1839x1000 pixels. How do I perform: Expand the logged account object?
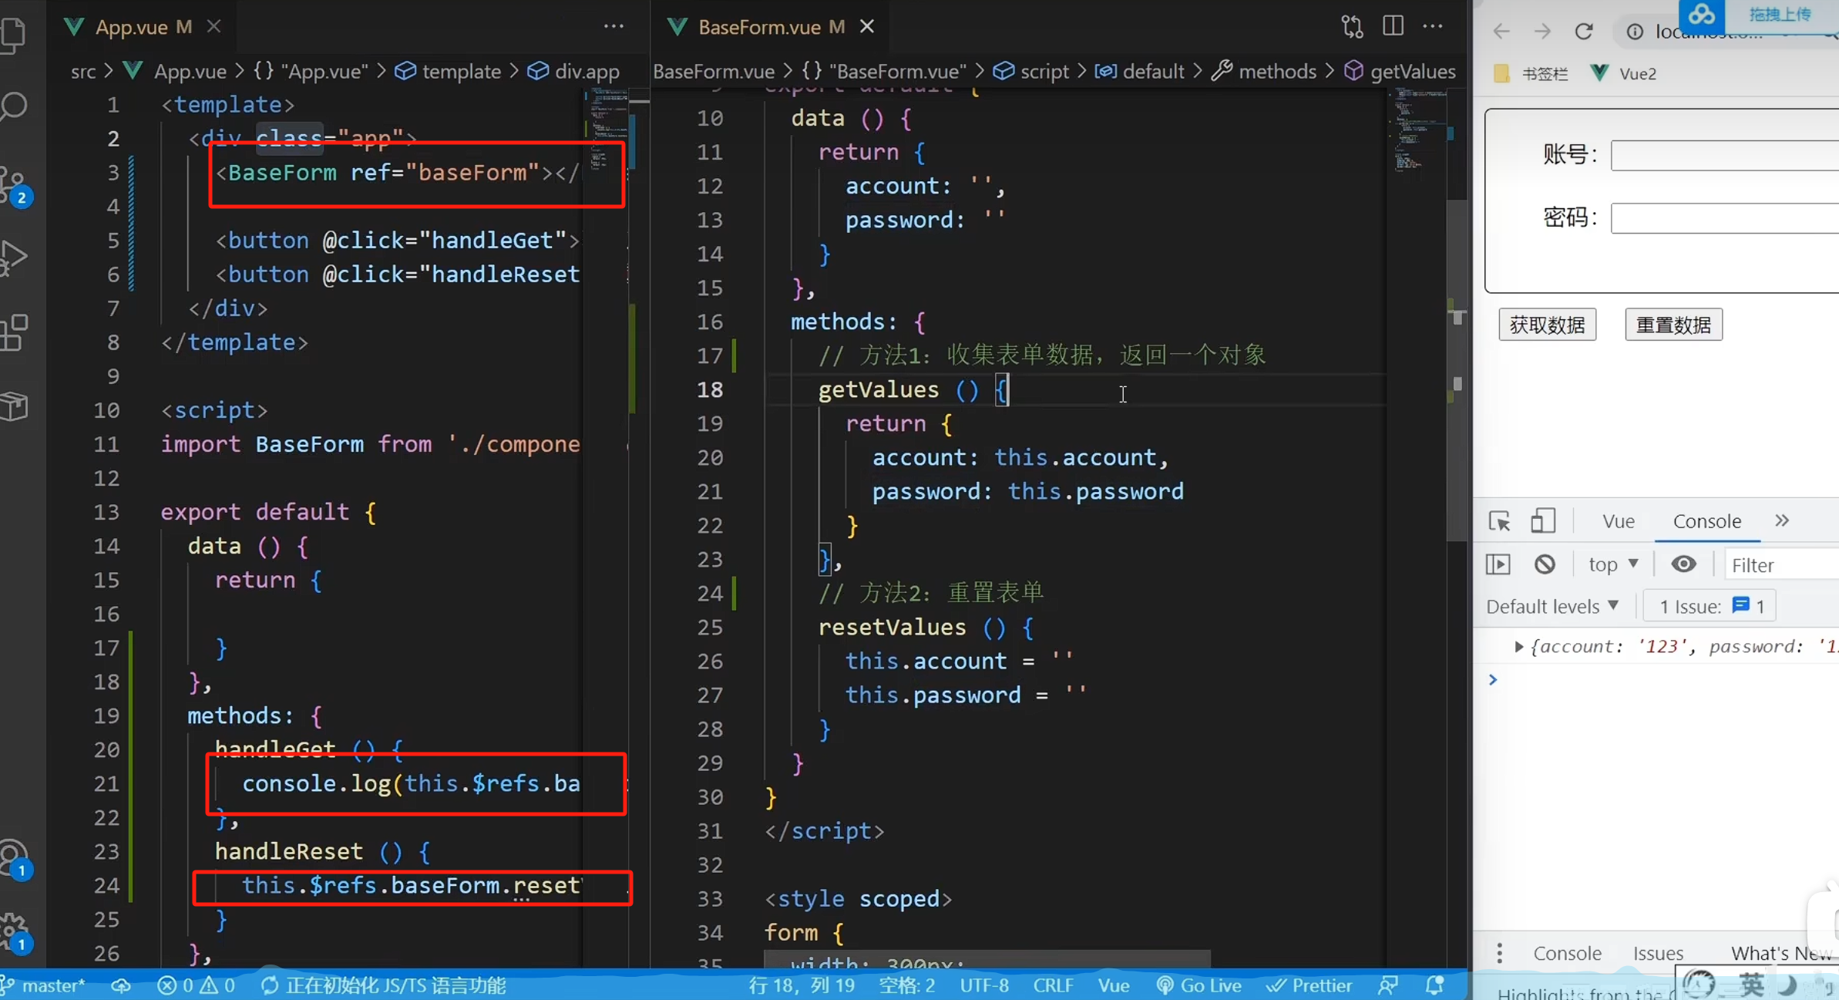pyautogui.click(x=1518, y=646)
